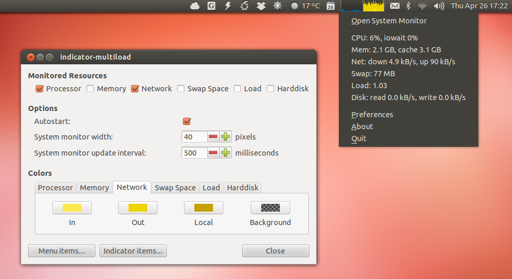Enable the Load monitored resource
Image resolution: width=512 pixels, height=279 pixels.
(x=237, y=89)
